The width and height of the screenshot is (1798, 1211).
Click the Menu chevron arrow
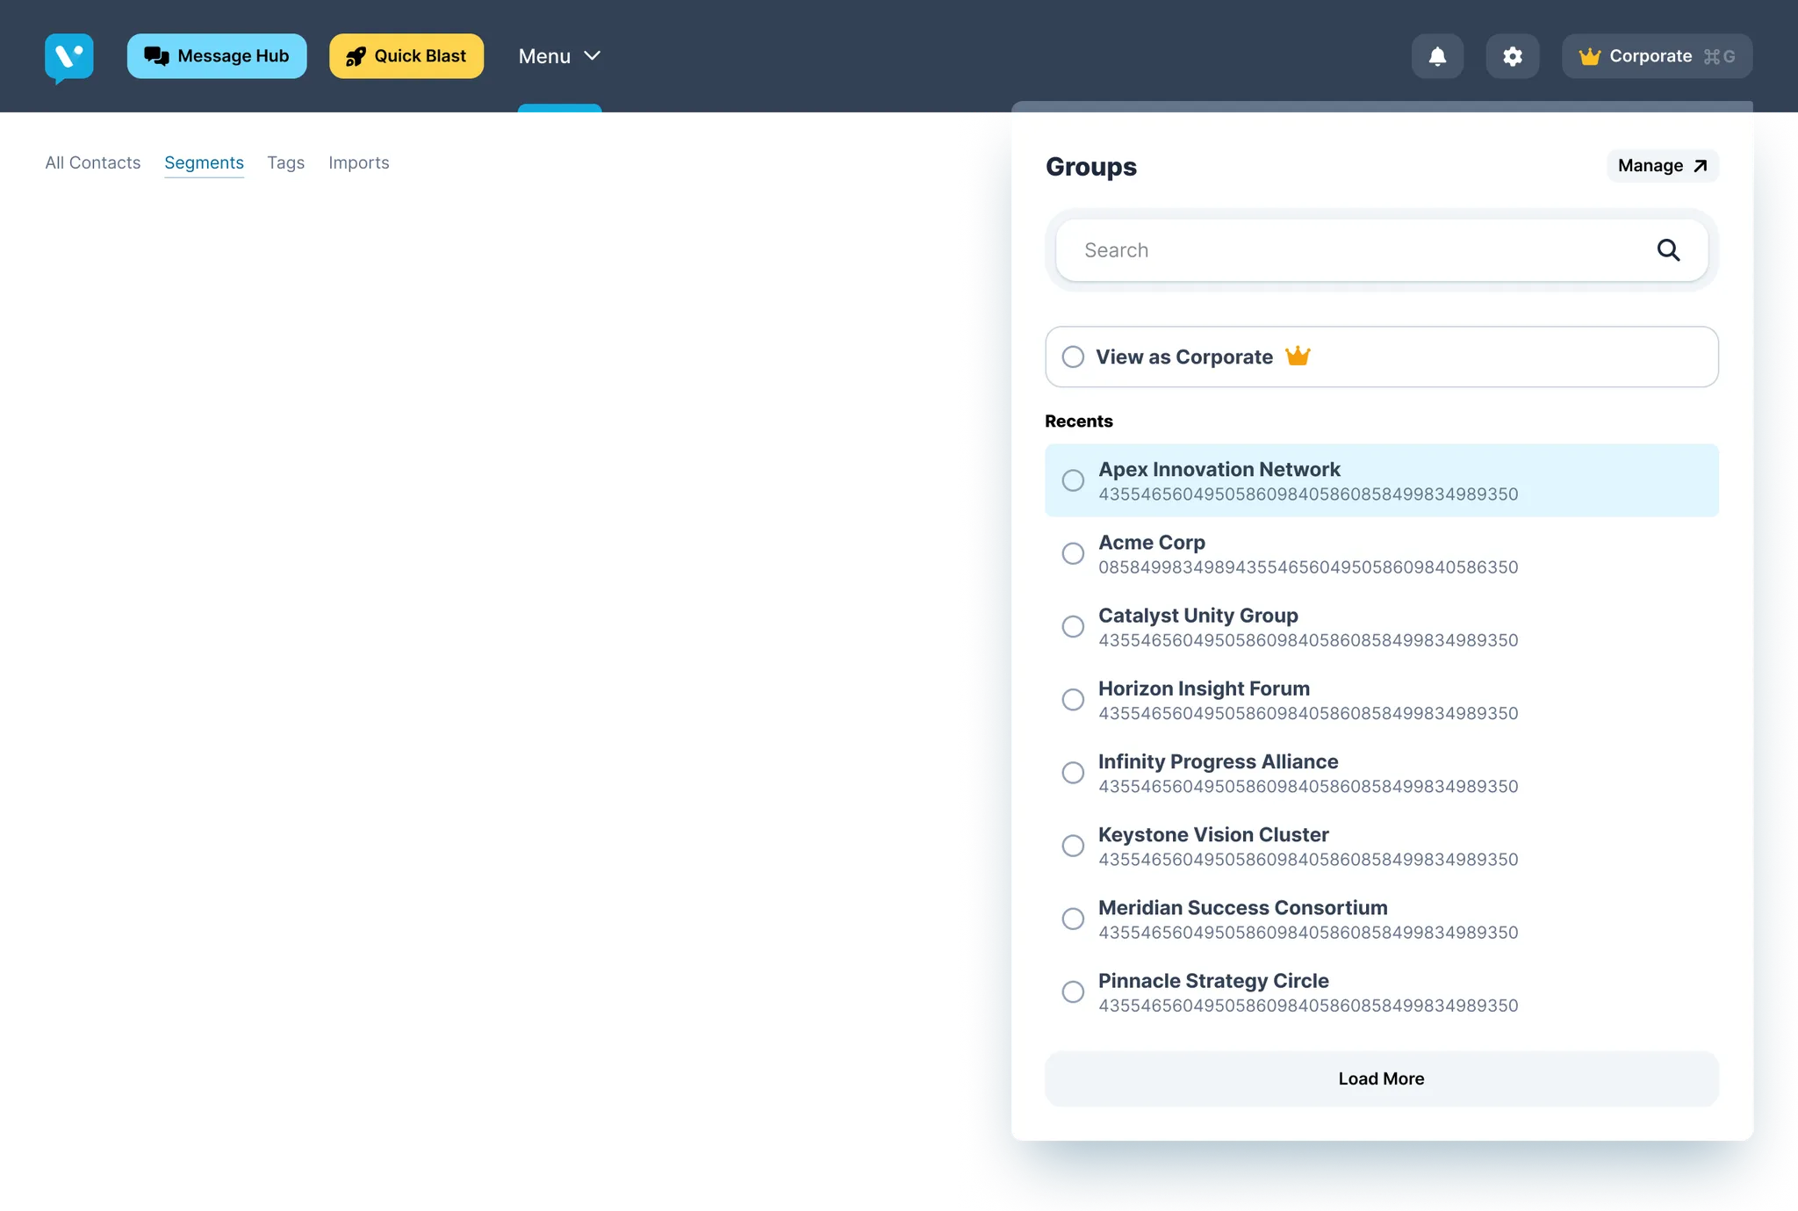tap(593, 56)
